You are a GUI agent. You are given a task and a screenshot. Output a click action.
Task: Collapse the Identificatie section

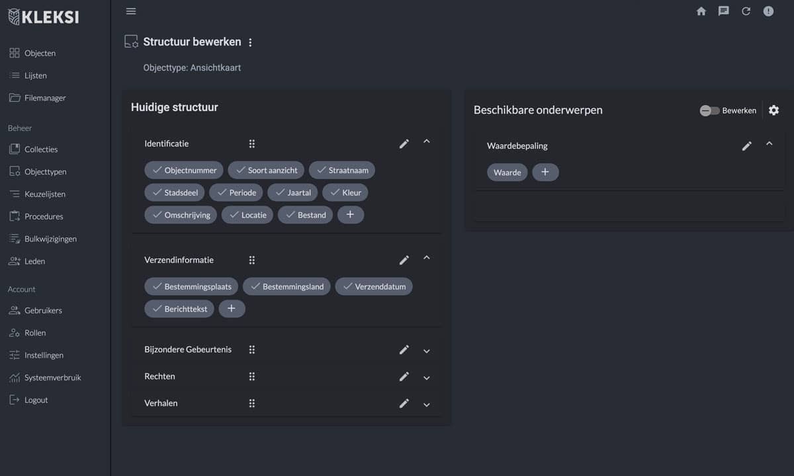pyautogui.click(x=427, y=141)
